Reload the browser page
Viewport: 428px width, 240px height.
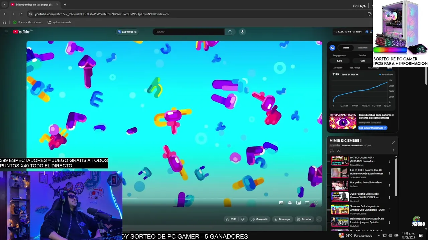coord(21,14)
